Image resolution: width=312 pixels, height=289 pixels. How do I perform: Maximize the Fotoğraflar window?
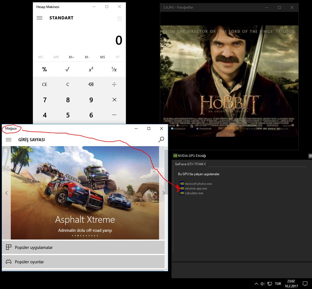279,7
